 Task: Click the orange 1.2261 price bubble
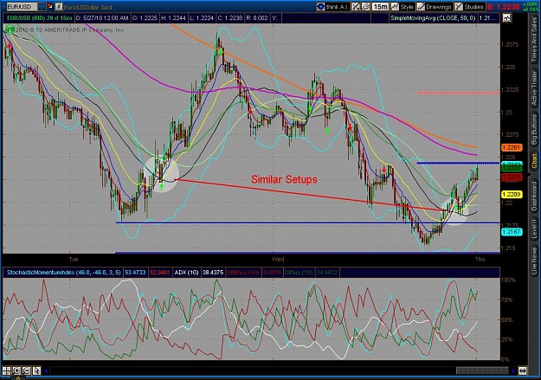[x=512, y=147]
